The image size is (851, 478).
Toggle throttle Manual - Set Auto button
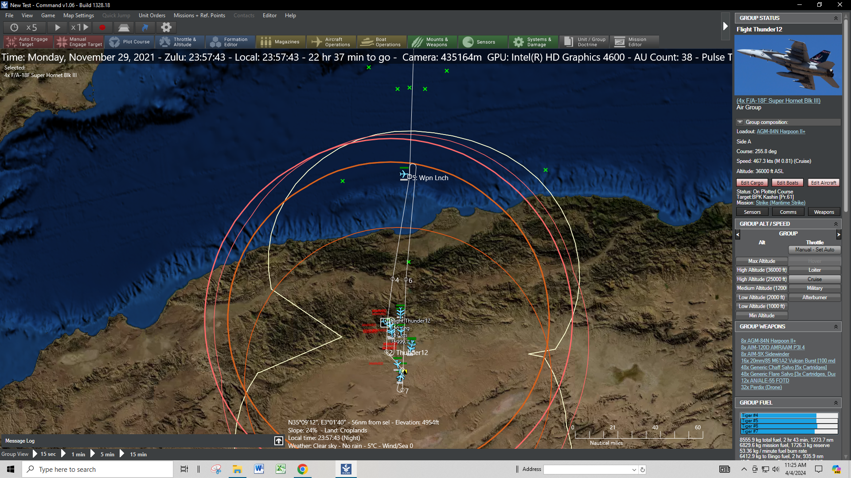[x=815, y=250]
